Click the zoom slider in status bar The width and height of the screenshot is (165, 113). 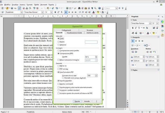point(150,112)
